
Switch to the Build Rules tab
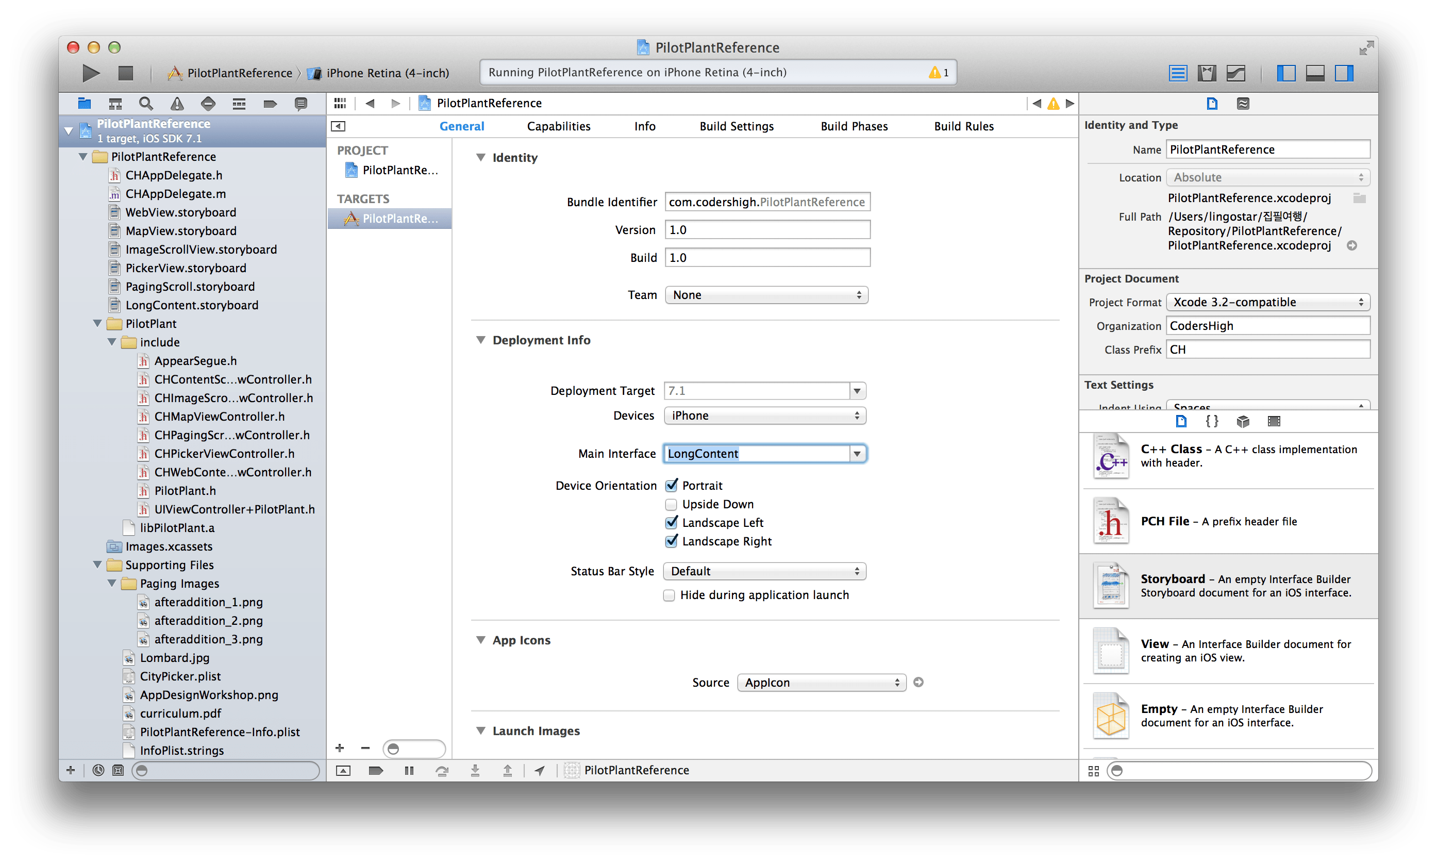tap(964, 126)
